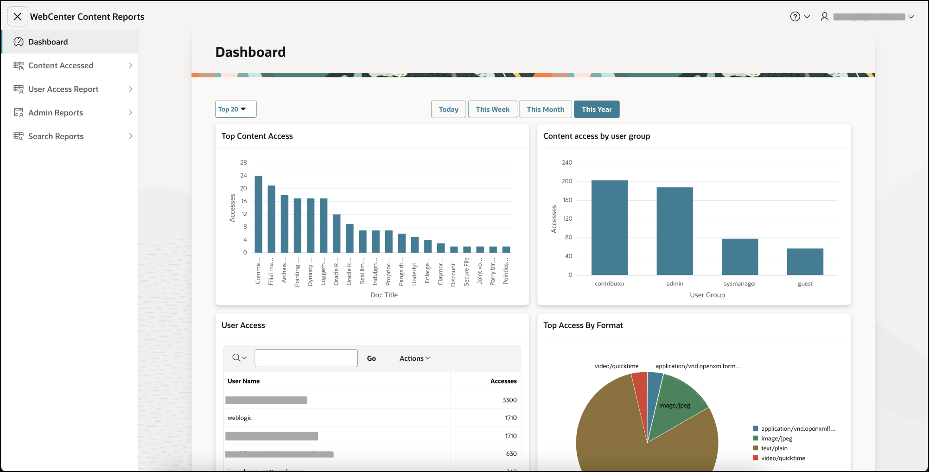Close the navigation menu with X icon
Screen dimensions: 929x472
click(18, 17)
